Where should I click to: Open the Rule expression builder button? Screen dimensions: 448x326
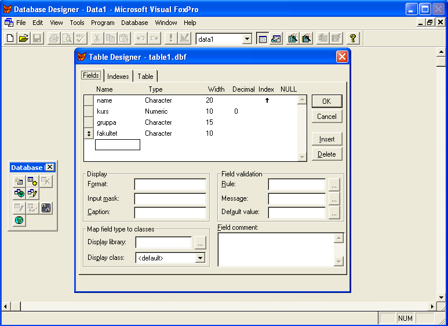(334, 184)
